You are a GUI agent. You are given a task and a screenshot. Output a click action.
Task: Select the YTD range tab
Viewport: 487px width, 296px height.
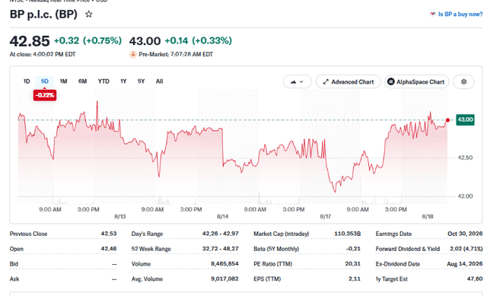coord(103,81)
